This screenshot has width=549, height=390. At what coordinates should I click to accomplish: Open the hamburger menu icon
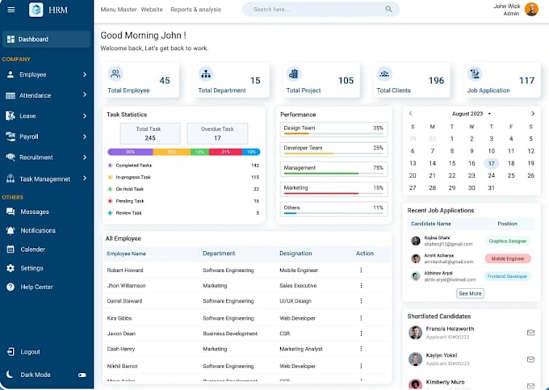[x=11, y=10]
